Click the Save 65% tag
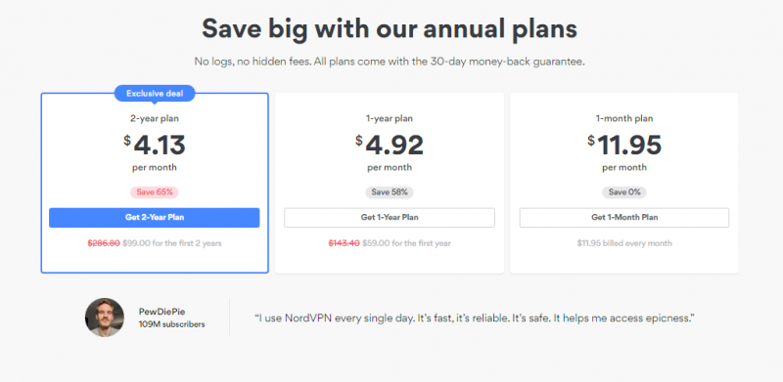783x382 pixels. pyautogui.click(x=155, y=192)
